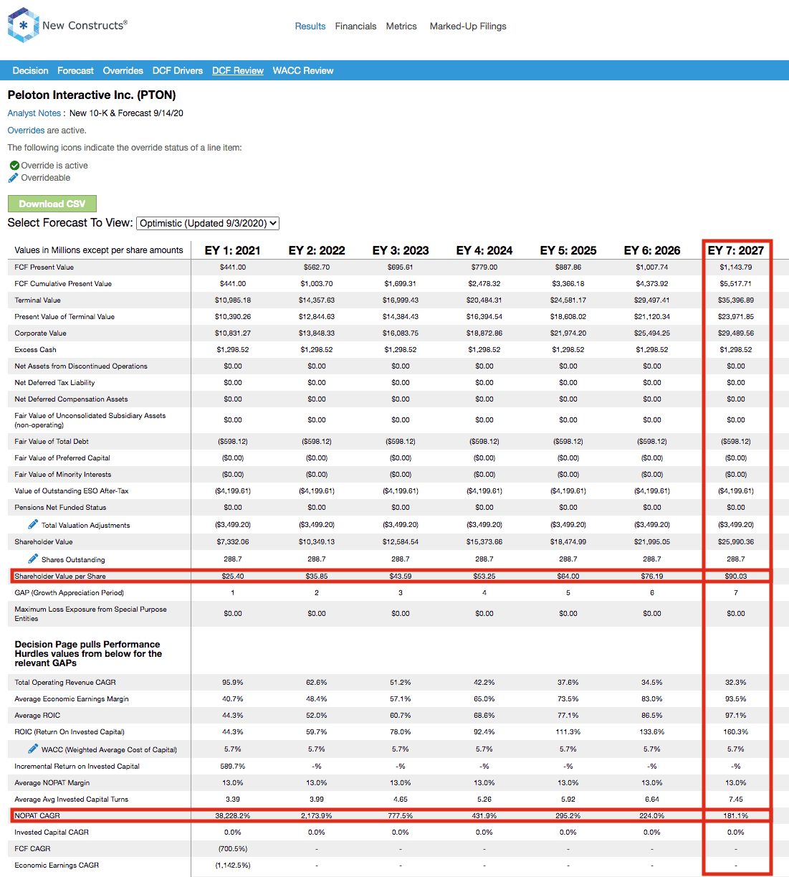Click the $90.03 shareholder value per share cell
Viewport: 789px width, 877px height.
736,577
